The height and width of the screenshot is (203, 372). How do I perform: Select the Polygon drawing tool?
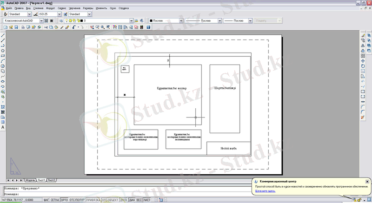click(x=3, y=51)
